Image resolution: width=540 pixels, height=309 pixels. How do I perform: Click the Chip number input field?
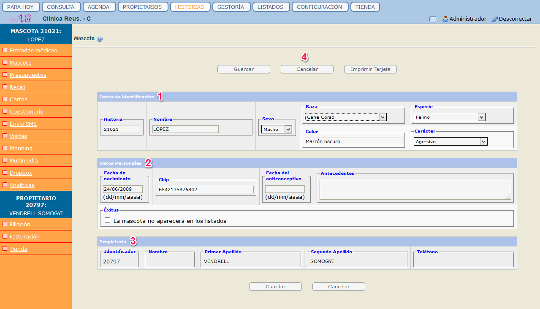pyautogui.click(x=205, y=190)
